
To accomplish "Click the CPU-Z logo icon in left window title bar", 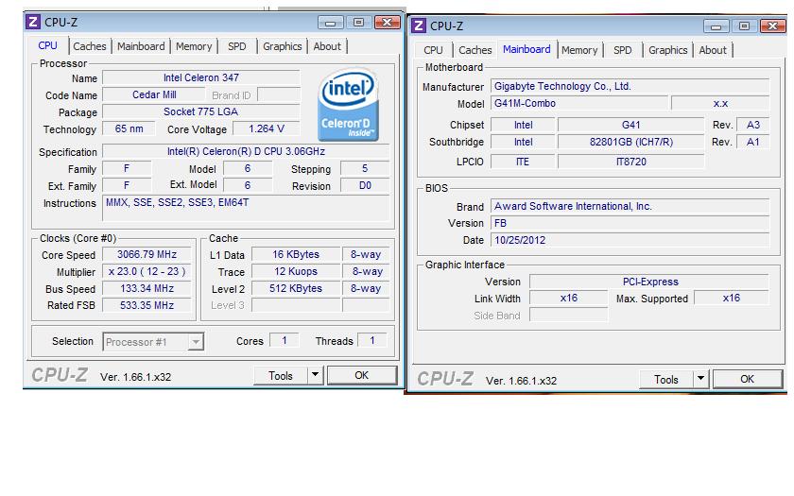I will tap(33, 22).
